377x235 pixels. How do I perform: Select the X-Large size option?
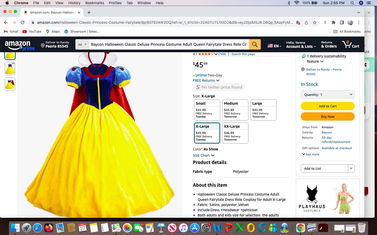[207, 133]
